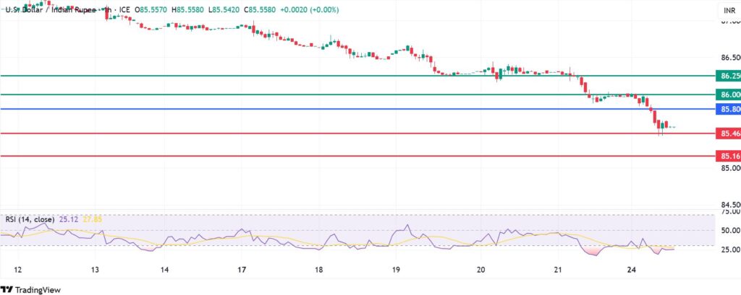The height and width of the screenshot is (295, 741).
Task: Select date 21 on the time axis
Action: click(557, 270)
